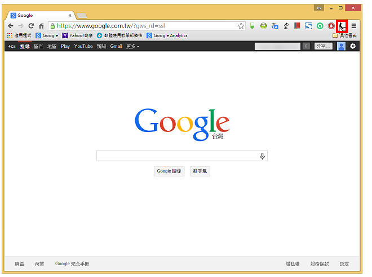
Task: Open the Google 完全手冊 footer link
Action: 72,264
